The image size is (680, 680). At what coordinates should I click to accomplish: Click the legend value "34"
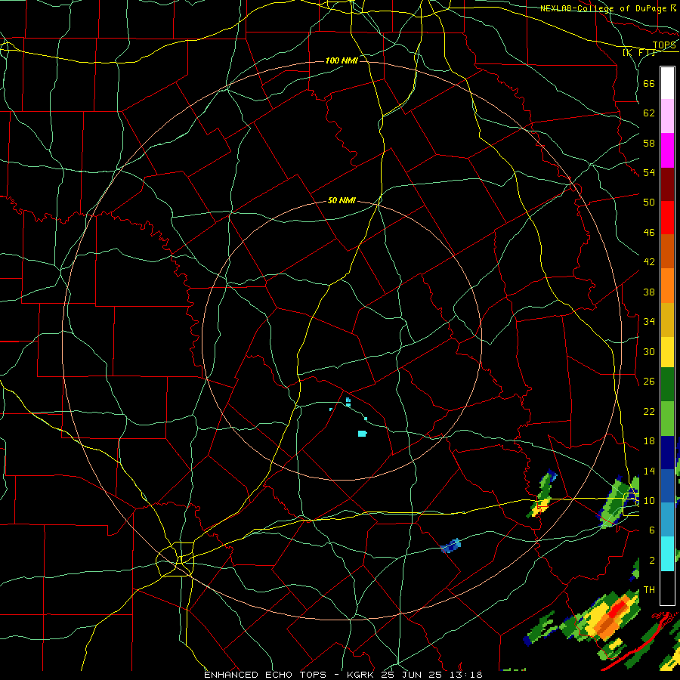click(649, 322)
